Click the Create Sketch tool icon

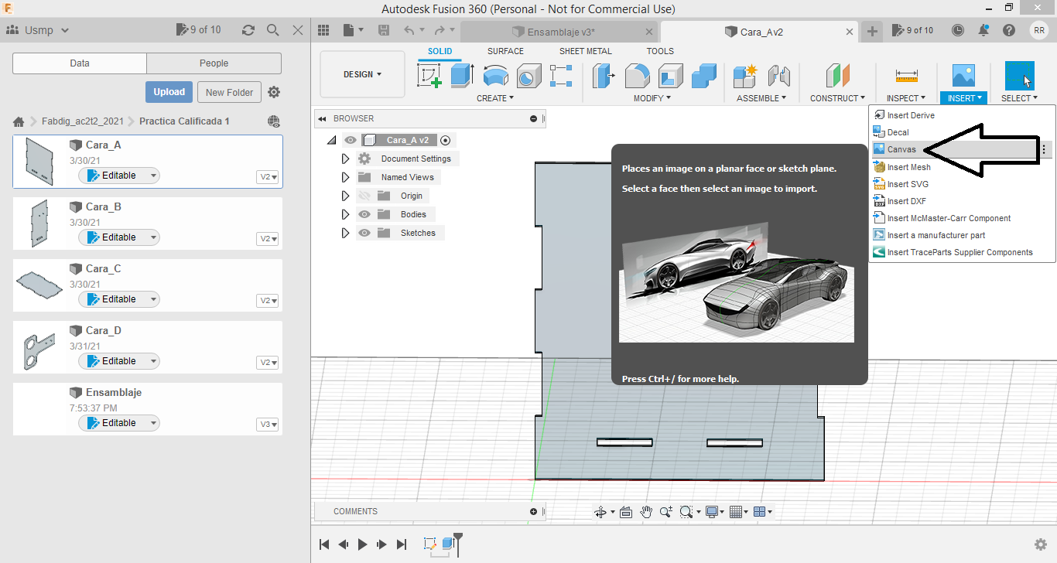[x=429, y=76]
